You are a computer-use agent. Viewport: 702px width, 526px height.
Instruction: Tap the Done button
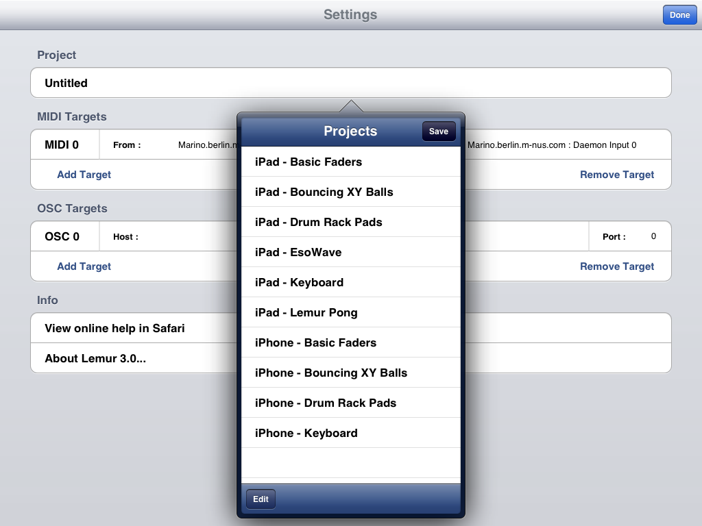[x=679, y=15]
